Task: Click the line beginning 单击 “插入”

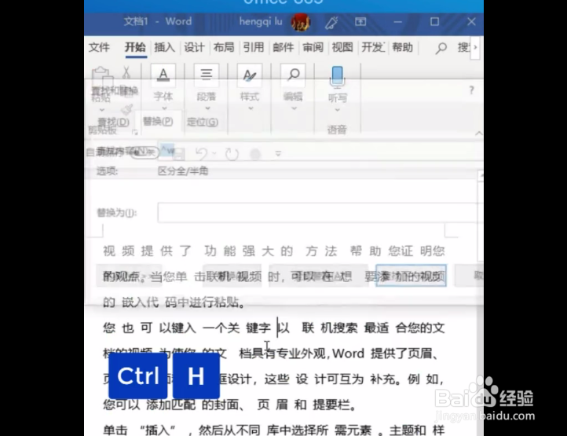Action: click(274, 430)
